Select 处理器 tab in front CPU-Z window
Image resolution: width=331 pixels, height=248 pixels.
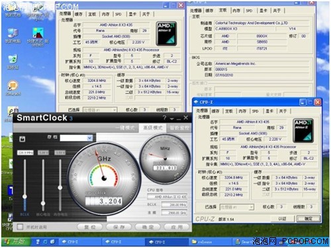[202, 111]
